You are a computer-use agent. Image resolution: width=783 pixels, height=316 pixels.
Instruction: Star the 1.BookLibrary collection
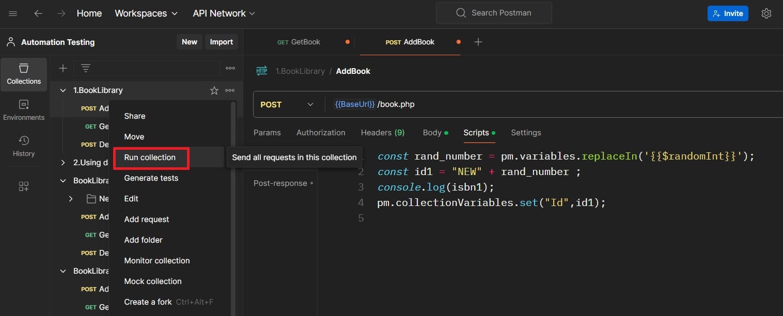click(214, 90)
